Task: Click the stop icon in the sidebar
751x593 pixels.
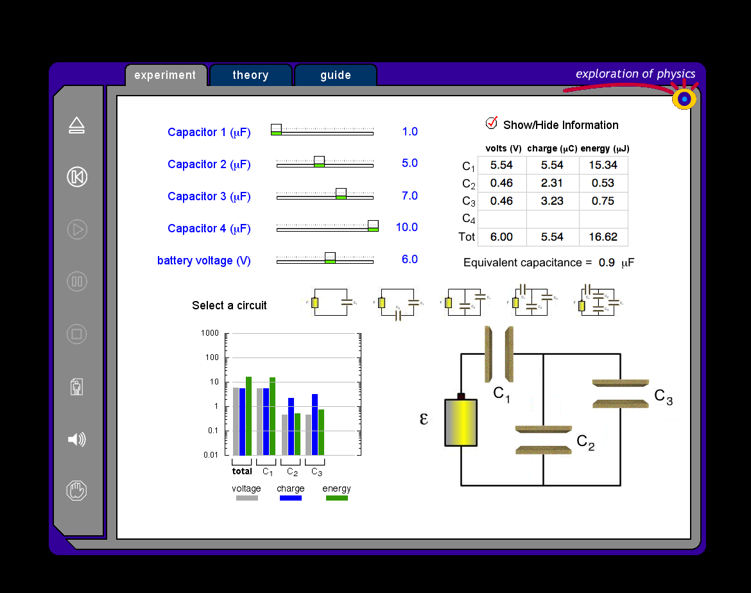Action: (77, 334)
